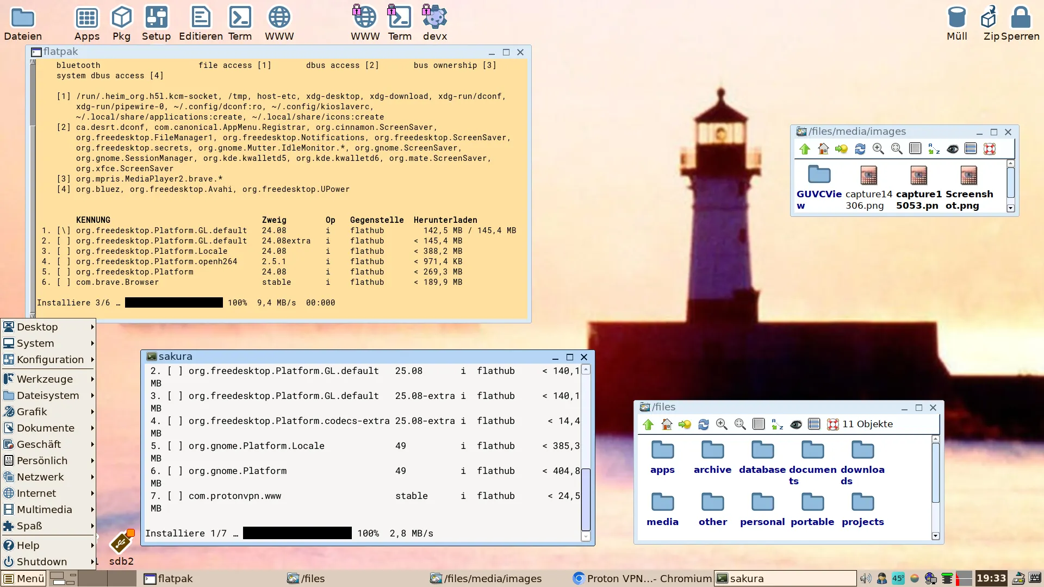Refresh the /files folder view
This screenshot has width=1044, height=587.
pyautogui.click(x=704, y=424)
